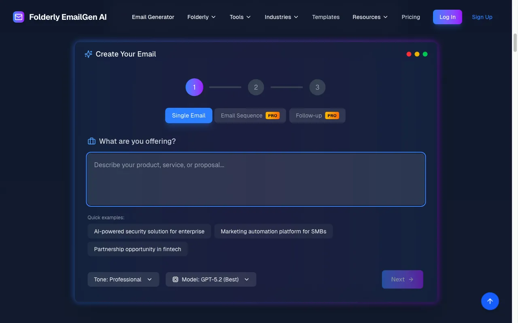518x323 pixels.
Task: Expand the Tools nav menu
Action: point(240,17)
